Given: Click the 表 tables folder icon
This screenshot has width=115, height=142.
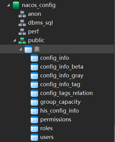Looking at the screenshot, I should click(x=28, y=49).
